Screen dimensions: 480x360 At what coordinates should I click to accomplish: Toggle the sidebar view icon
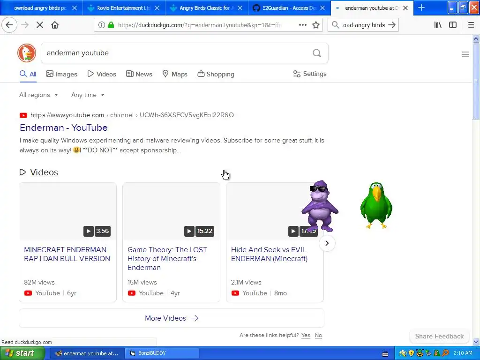click(x=453, y=25)
